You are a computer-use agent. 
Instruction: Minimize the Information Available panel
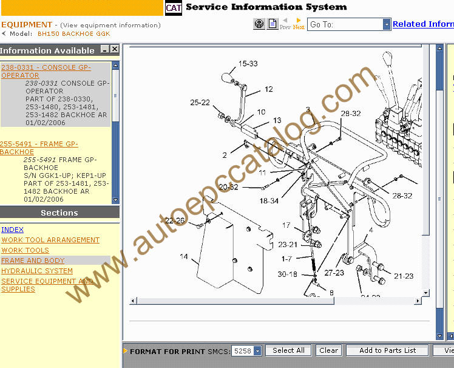pos(105,49)
